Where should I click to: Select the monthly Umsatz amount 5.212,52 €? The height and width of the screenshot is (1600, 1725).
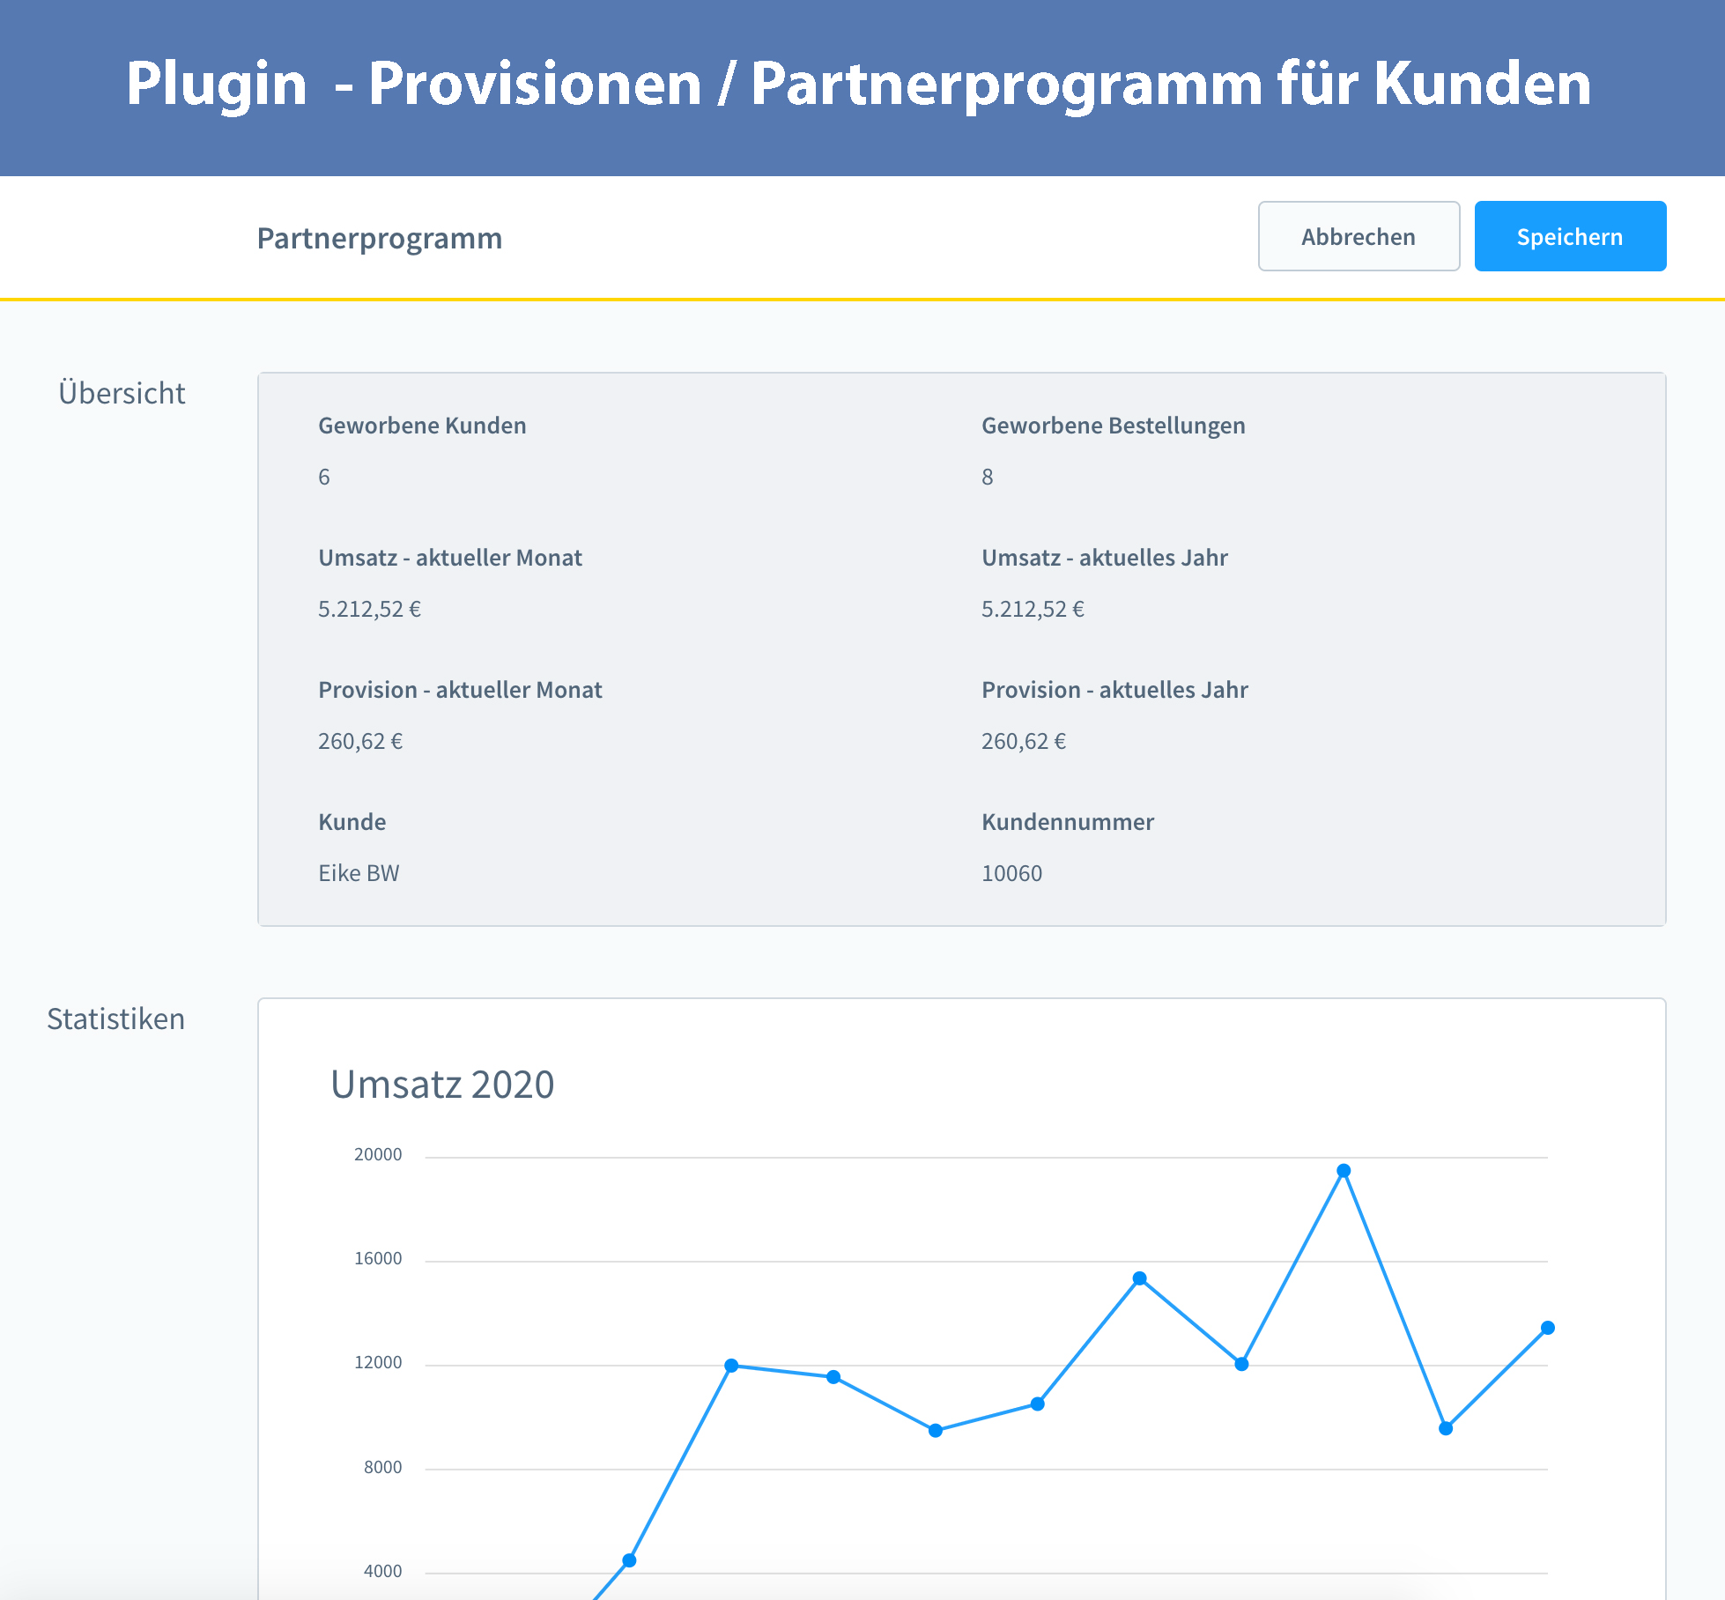(369, 609)
